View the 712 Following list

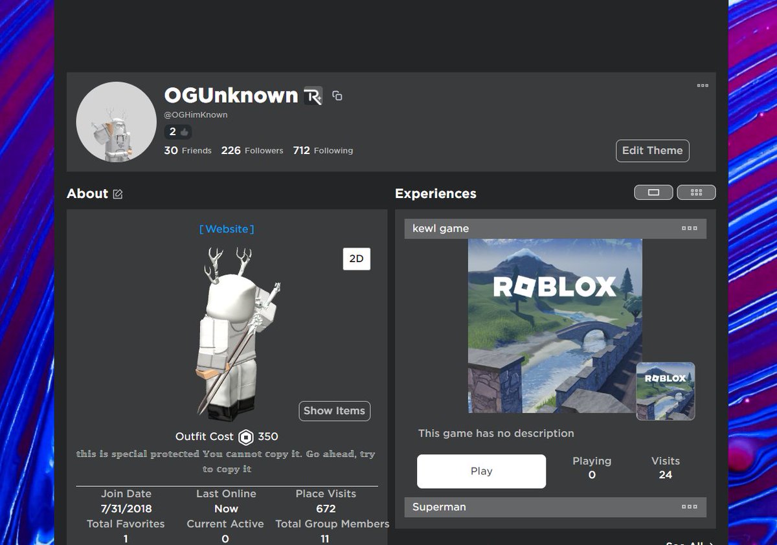pos(323,151)
